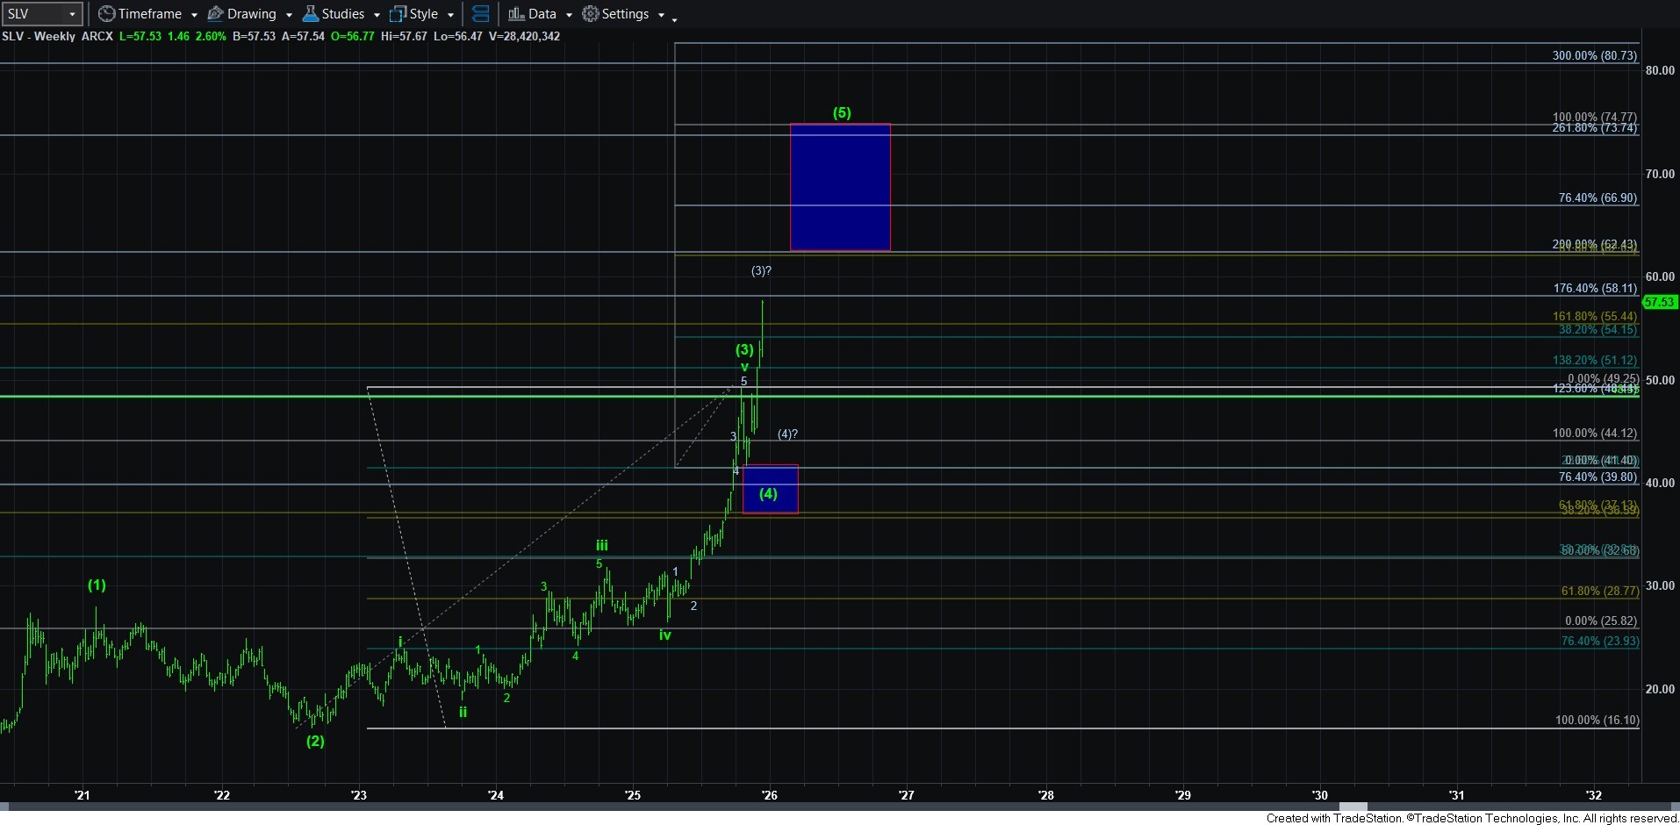The height and width of the screenshot is (825, 1680).
Task: Click the SLV symbol entry field
Action: point(33,14)
